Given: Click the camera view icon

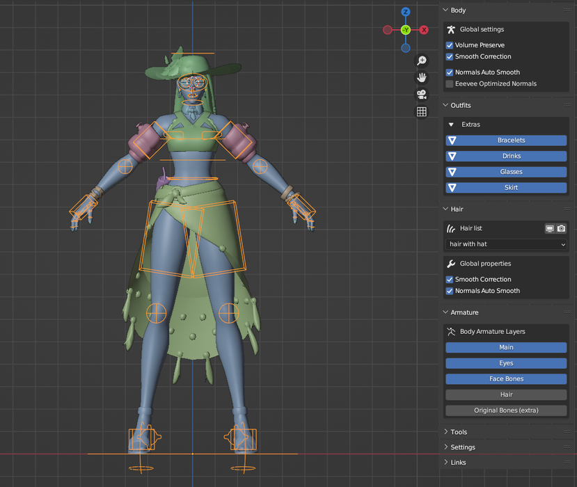Looking at the screenshot, I should (x=421, y=95).
